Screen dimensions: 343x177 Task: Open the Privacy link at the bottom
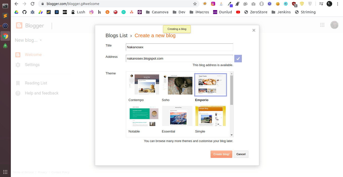[x=42, y=172]
